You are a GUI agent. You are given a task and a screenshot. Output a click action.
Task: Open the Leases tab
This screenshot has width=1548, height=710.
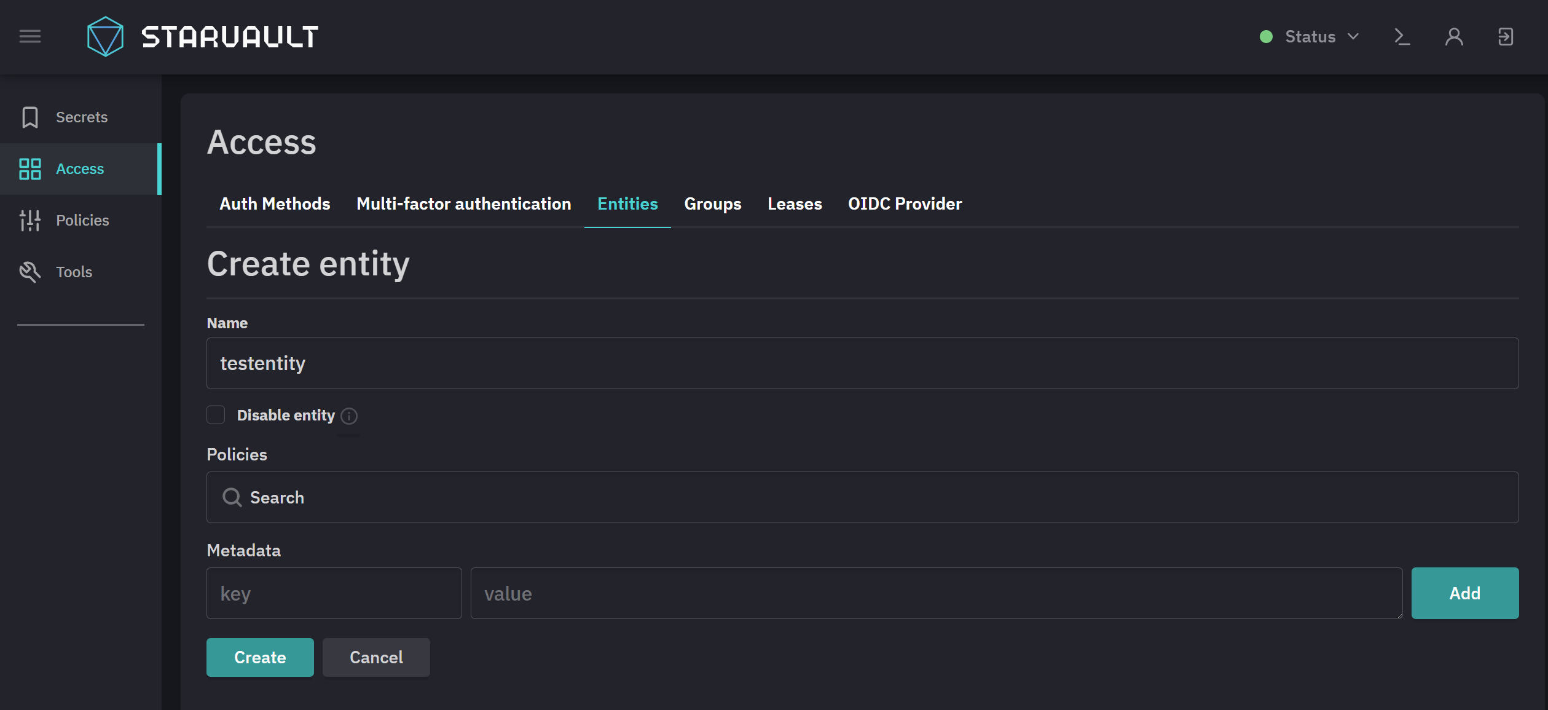tap(795, 204)
